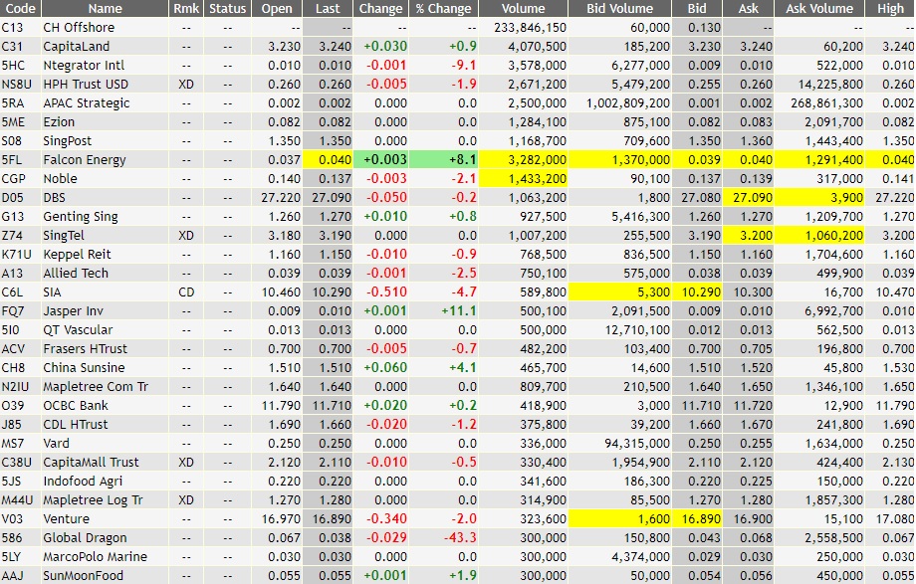
Task: Select Jasper Inv name cell
Action: (x=73, y=311)
